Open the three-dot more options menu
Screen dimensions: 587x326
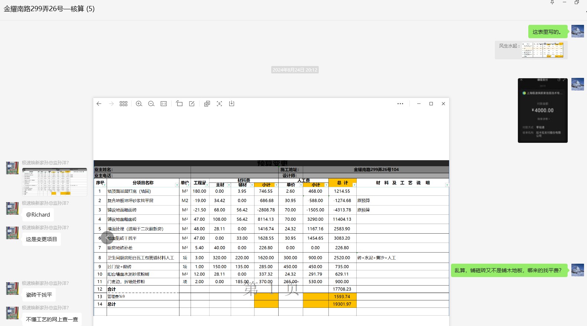pos(400,104)
